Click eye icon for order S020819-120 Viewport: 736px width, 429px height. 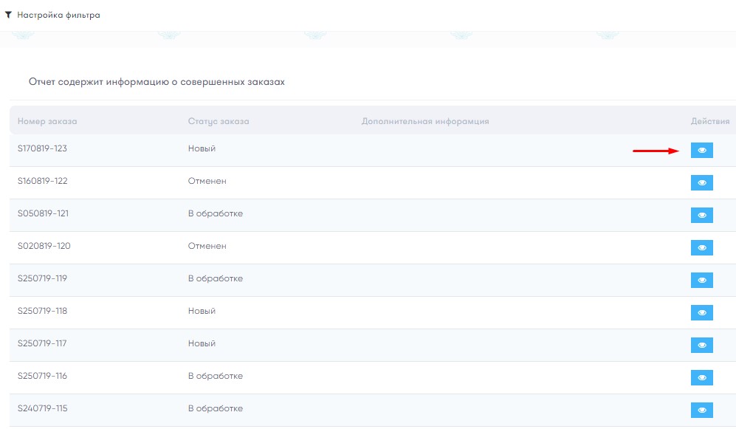click(x=702, y=247)
